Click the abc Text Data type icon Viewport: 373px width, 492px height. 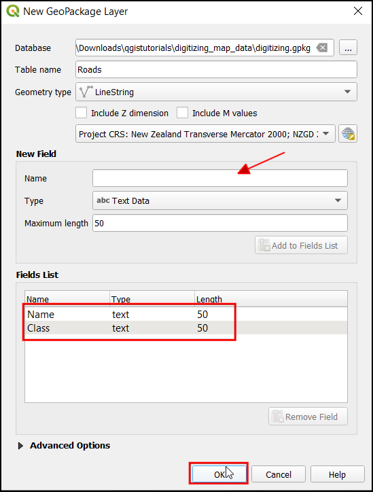click(103, 200)
